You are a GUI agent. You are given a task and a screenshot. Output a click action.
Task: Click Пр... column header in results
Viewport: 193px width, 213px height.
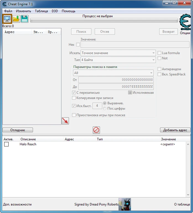[53, 32]
